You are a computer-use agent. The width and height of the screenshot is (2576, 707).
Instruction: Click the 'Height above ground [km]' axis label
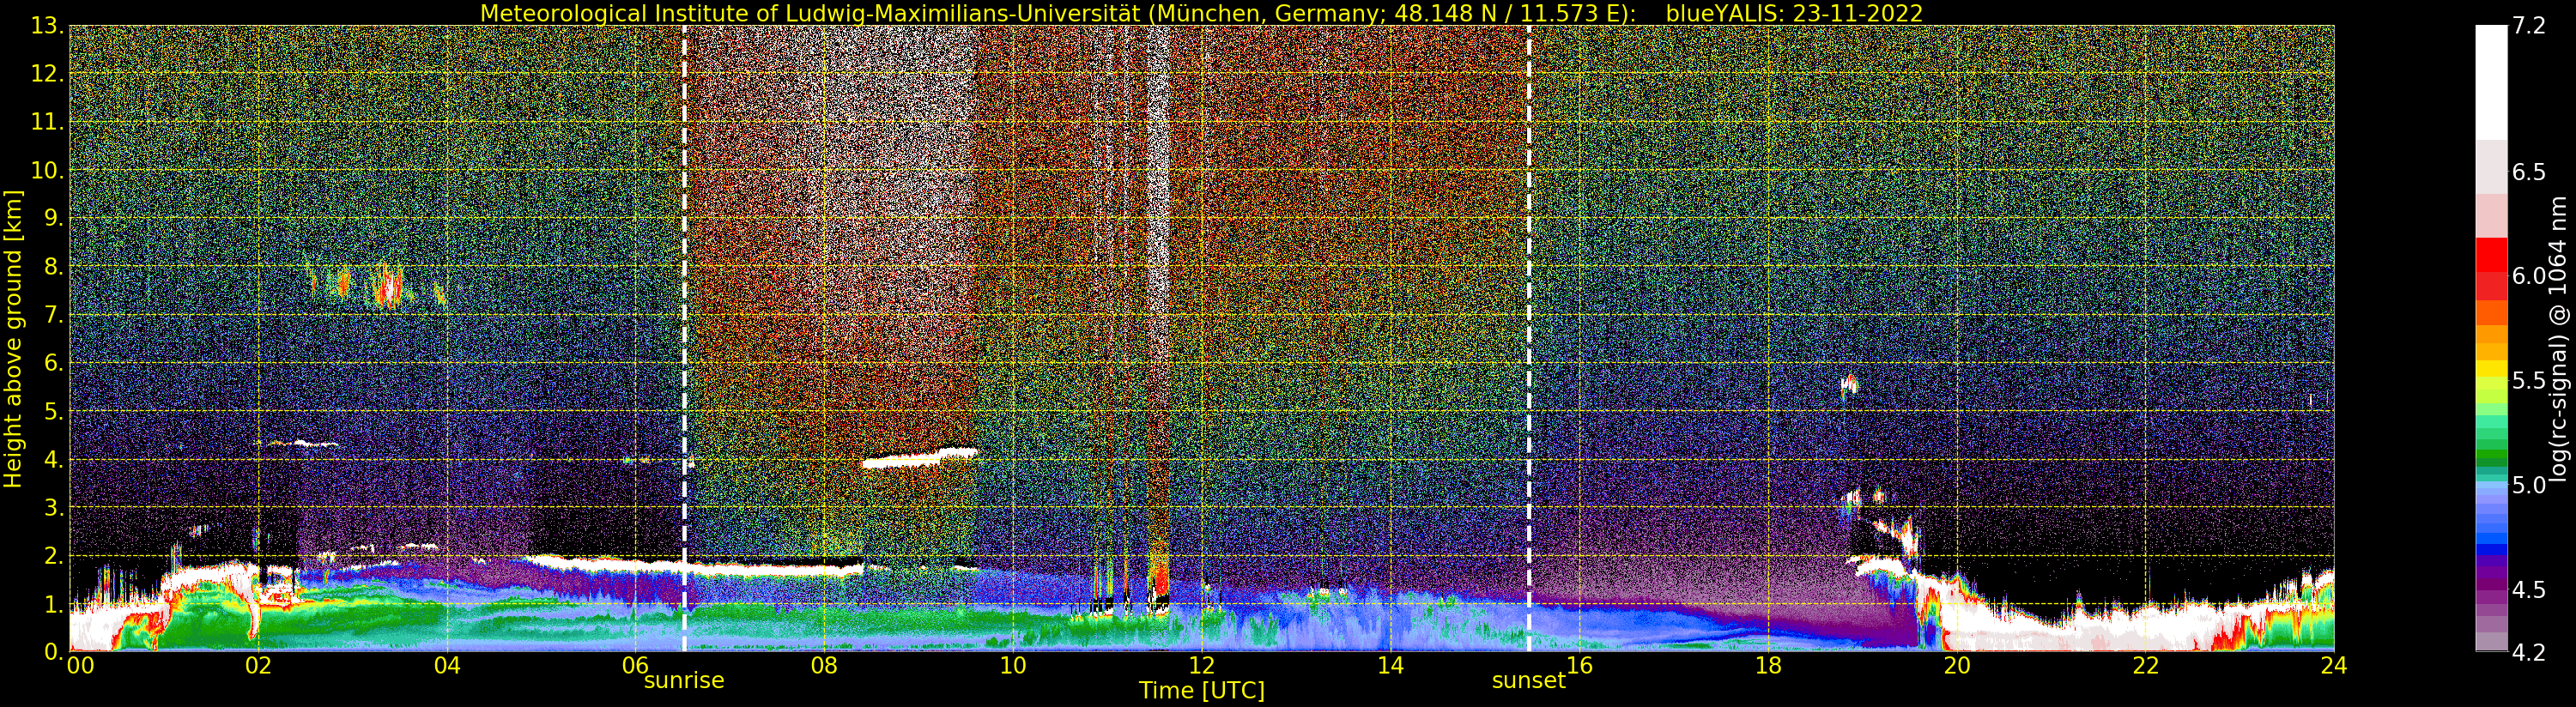pos(13,339)
